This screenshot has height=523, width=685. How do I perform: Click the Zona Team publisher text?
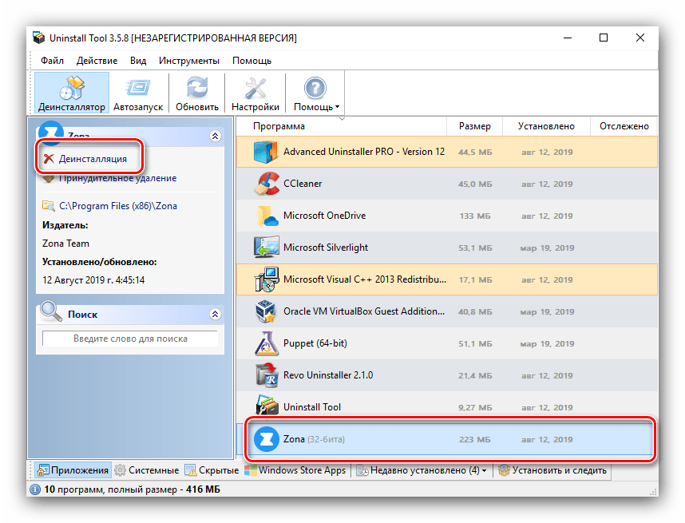point(65,244)
